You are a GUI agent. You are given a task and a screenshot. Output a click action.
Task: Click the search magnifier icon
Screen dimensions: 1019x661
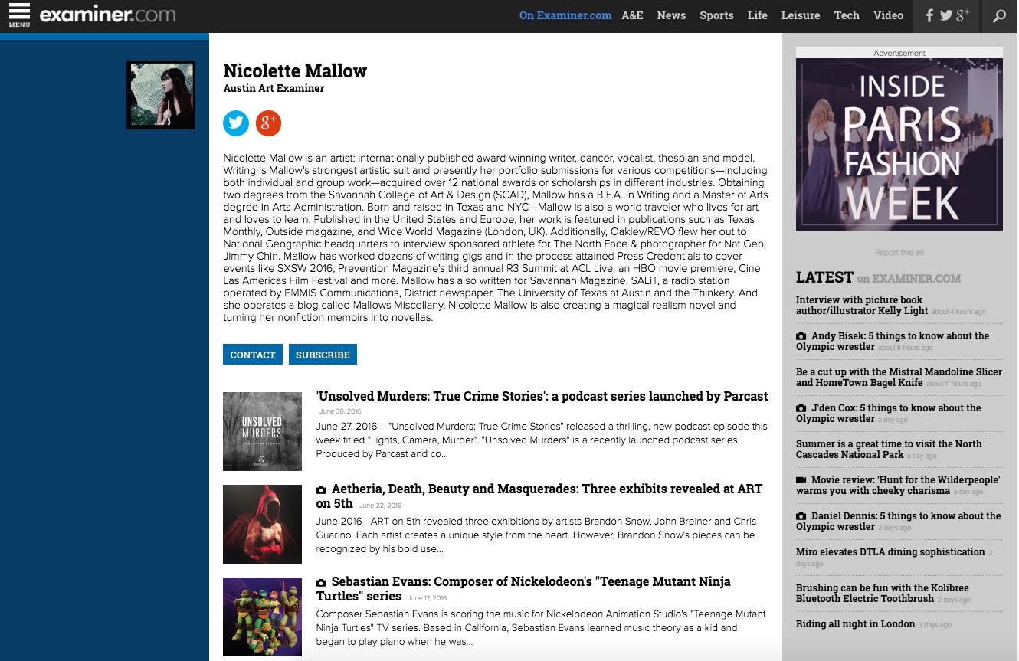pos(999,15)
